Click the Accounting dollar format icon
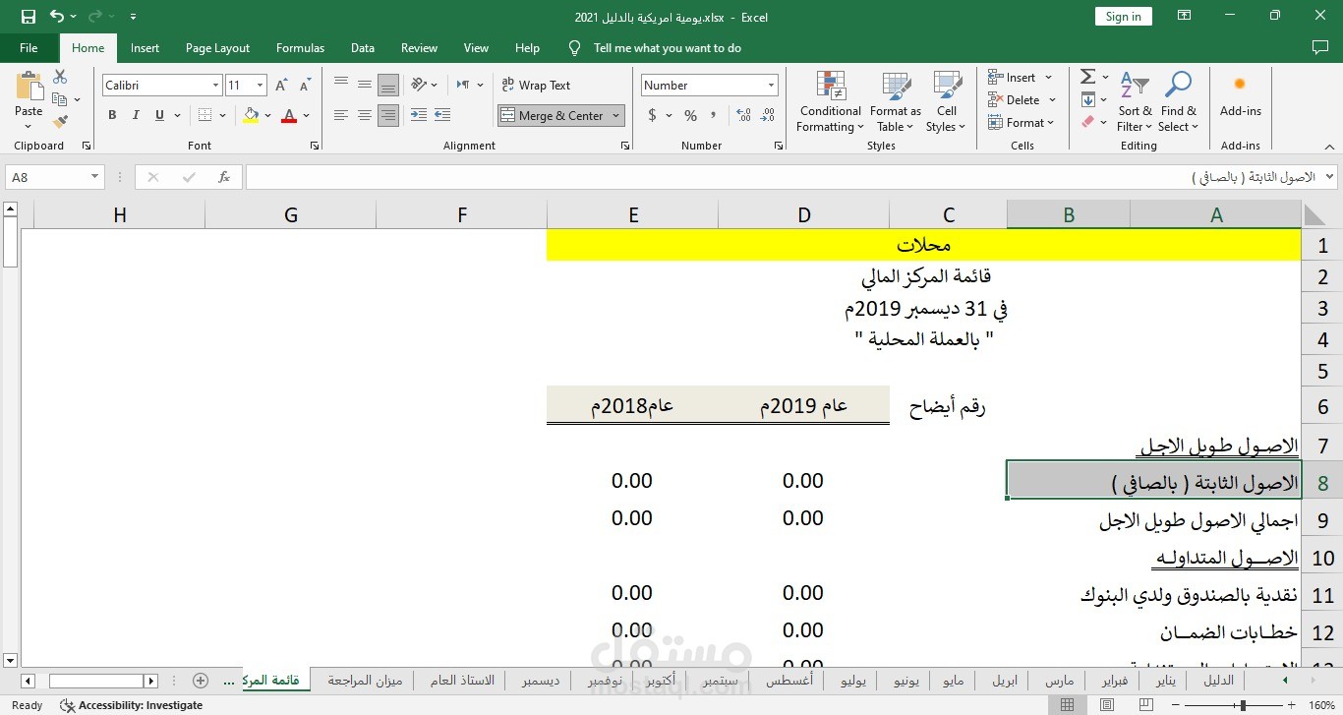Screen dimensions: 1343x715 652,115
